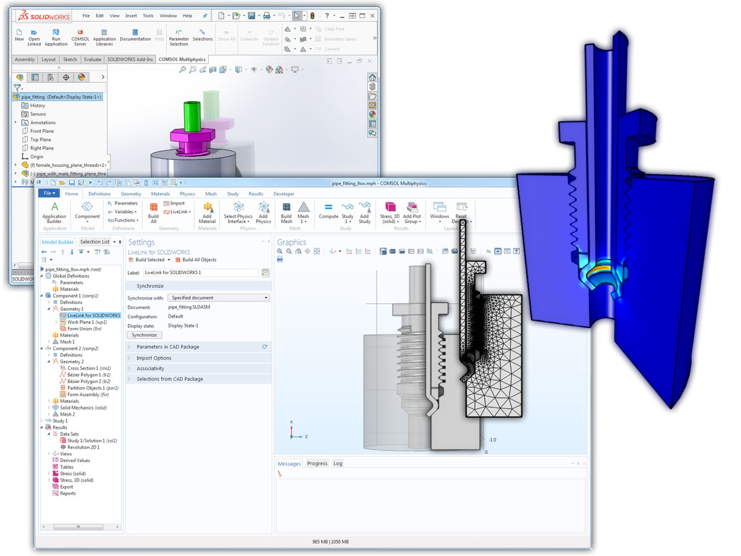Click the Add Physics icon
Screen dimensions: 741x556
pos(264,208)
